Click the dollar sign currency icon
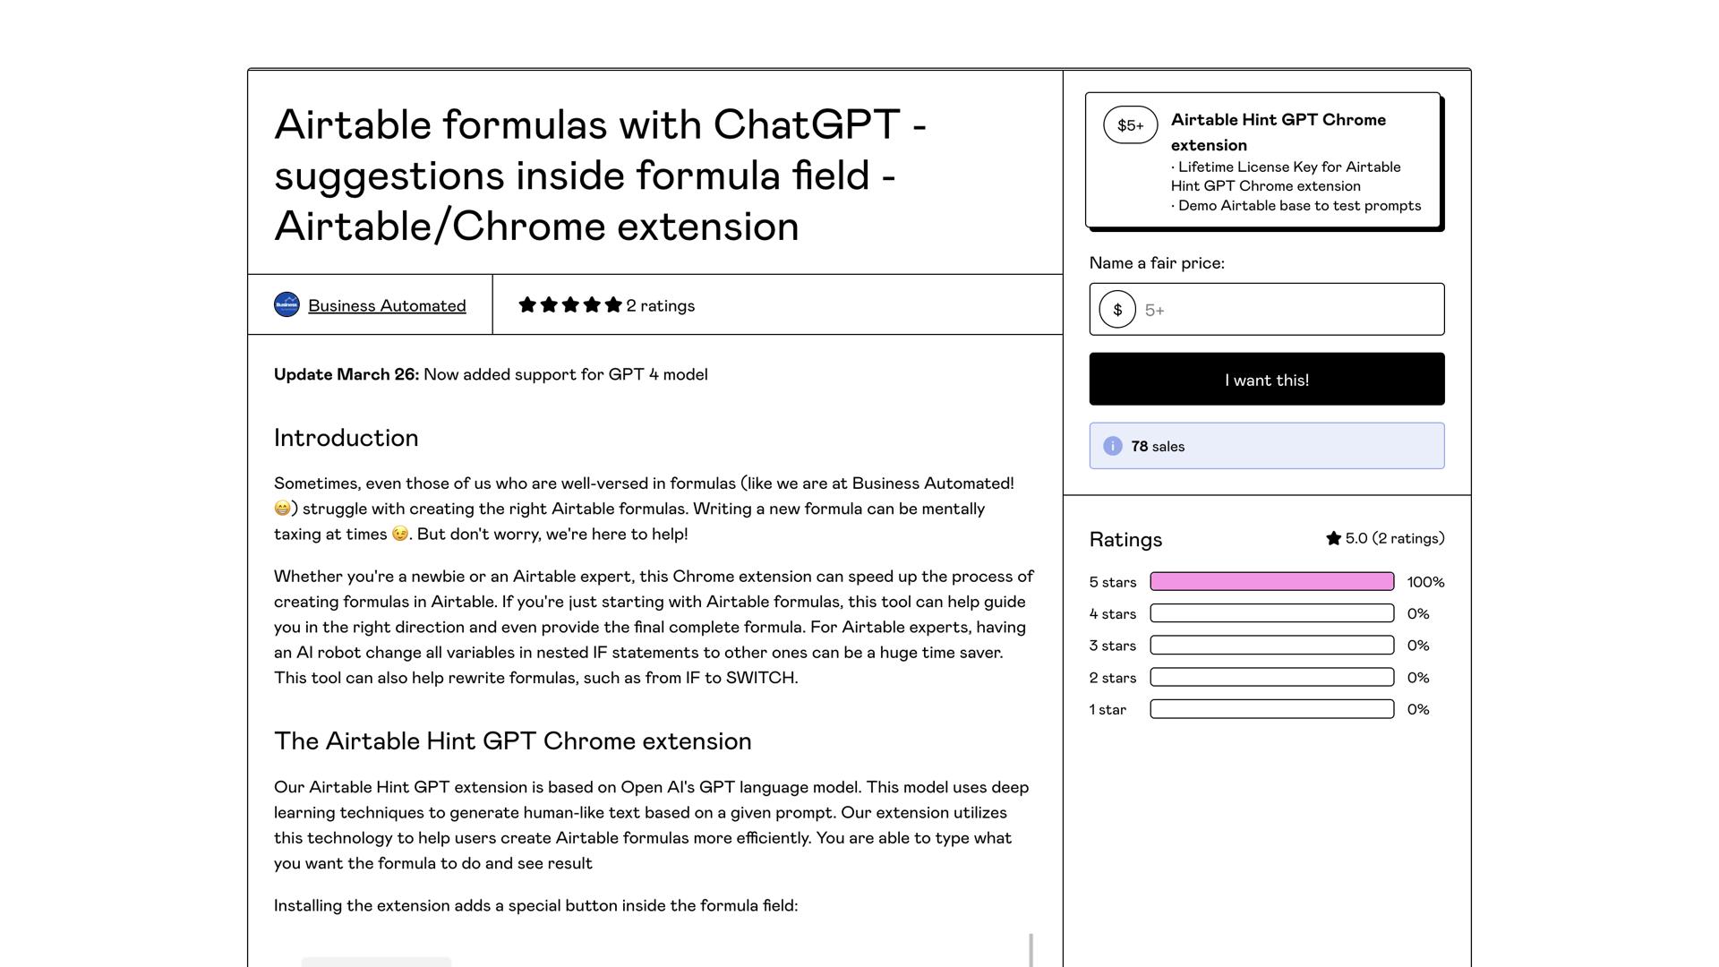 [x=1117, y=310]
